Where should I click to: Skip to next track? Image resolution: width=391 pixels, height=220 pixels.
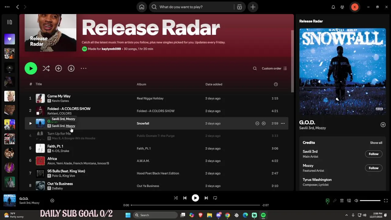(x=206, y=198)
